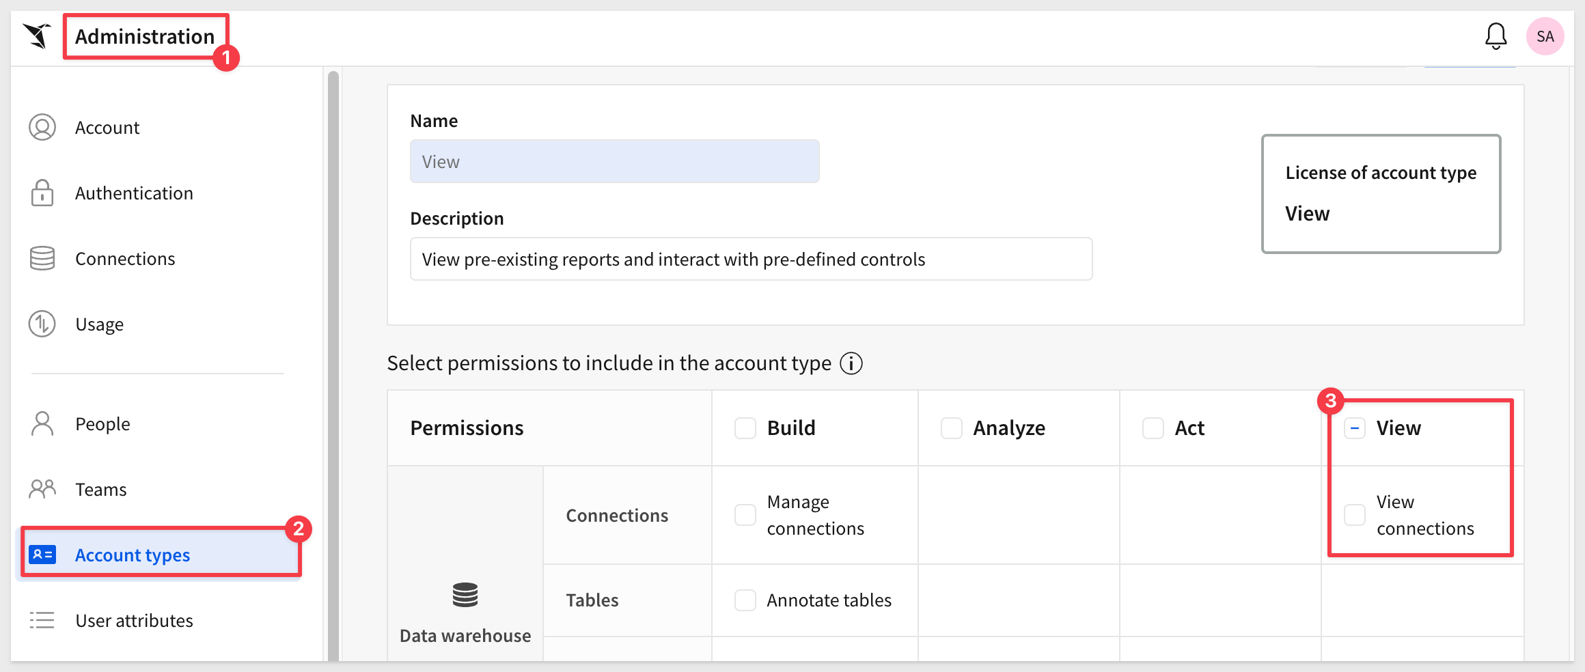Go to the Teams page
1585x672 pixels.
101,490
